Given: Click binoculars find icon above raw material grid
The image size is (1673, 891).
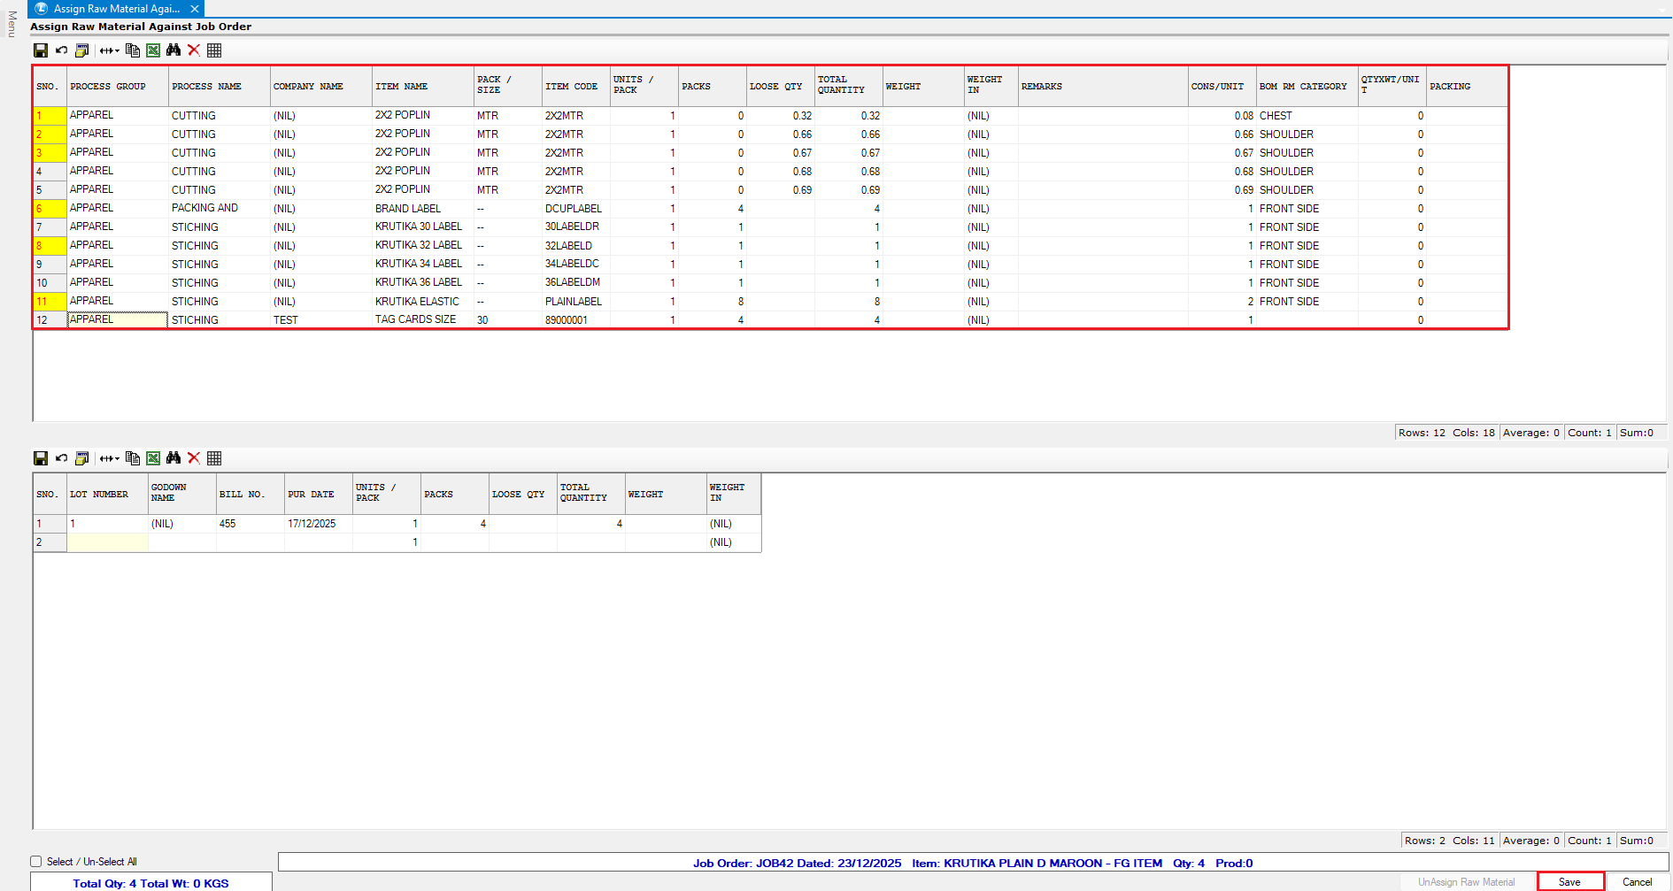Looking at the screenshot, I should click(173, 50).
